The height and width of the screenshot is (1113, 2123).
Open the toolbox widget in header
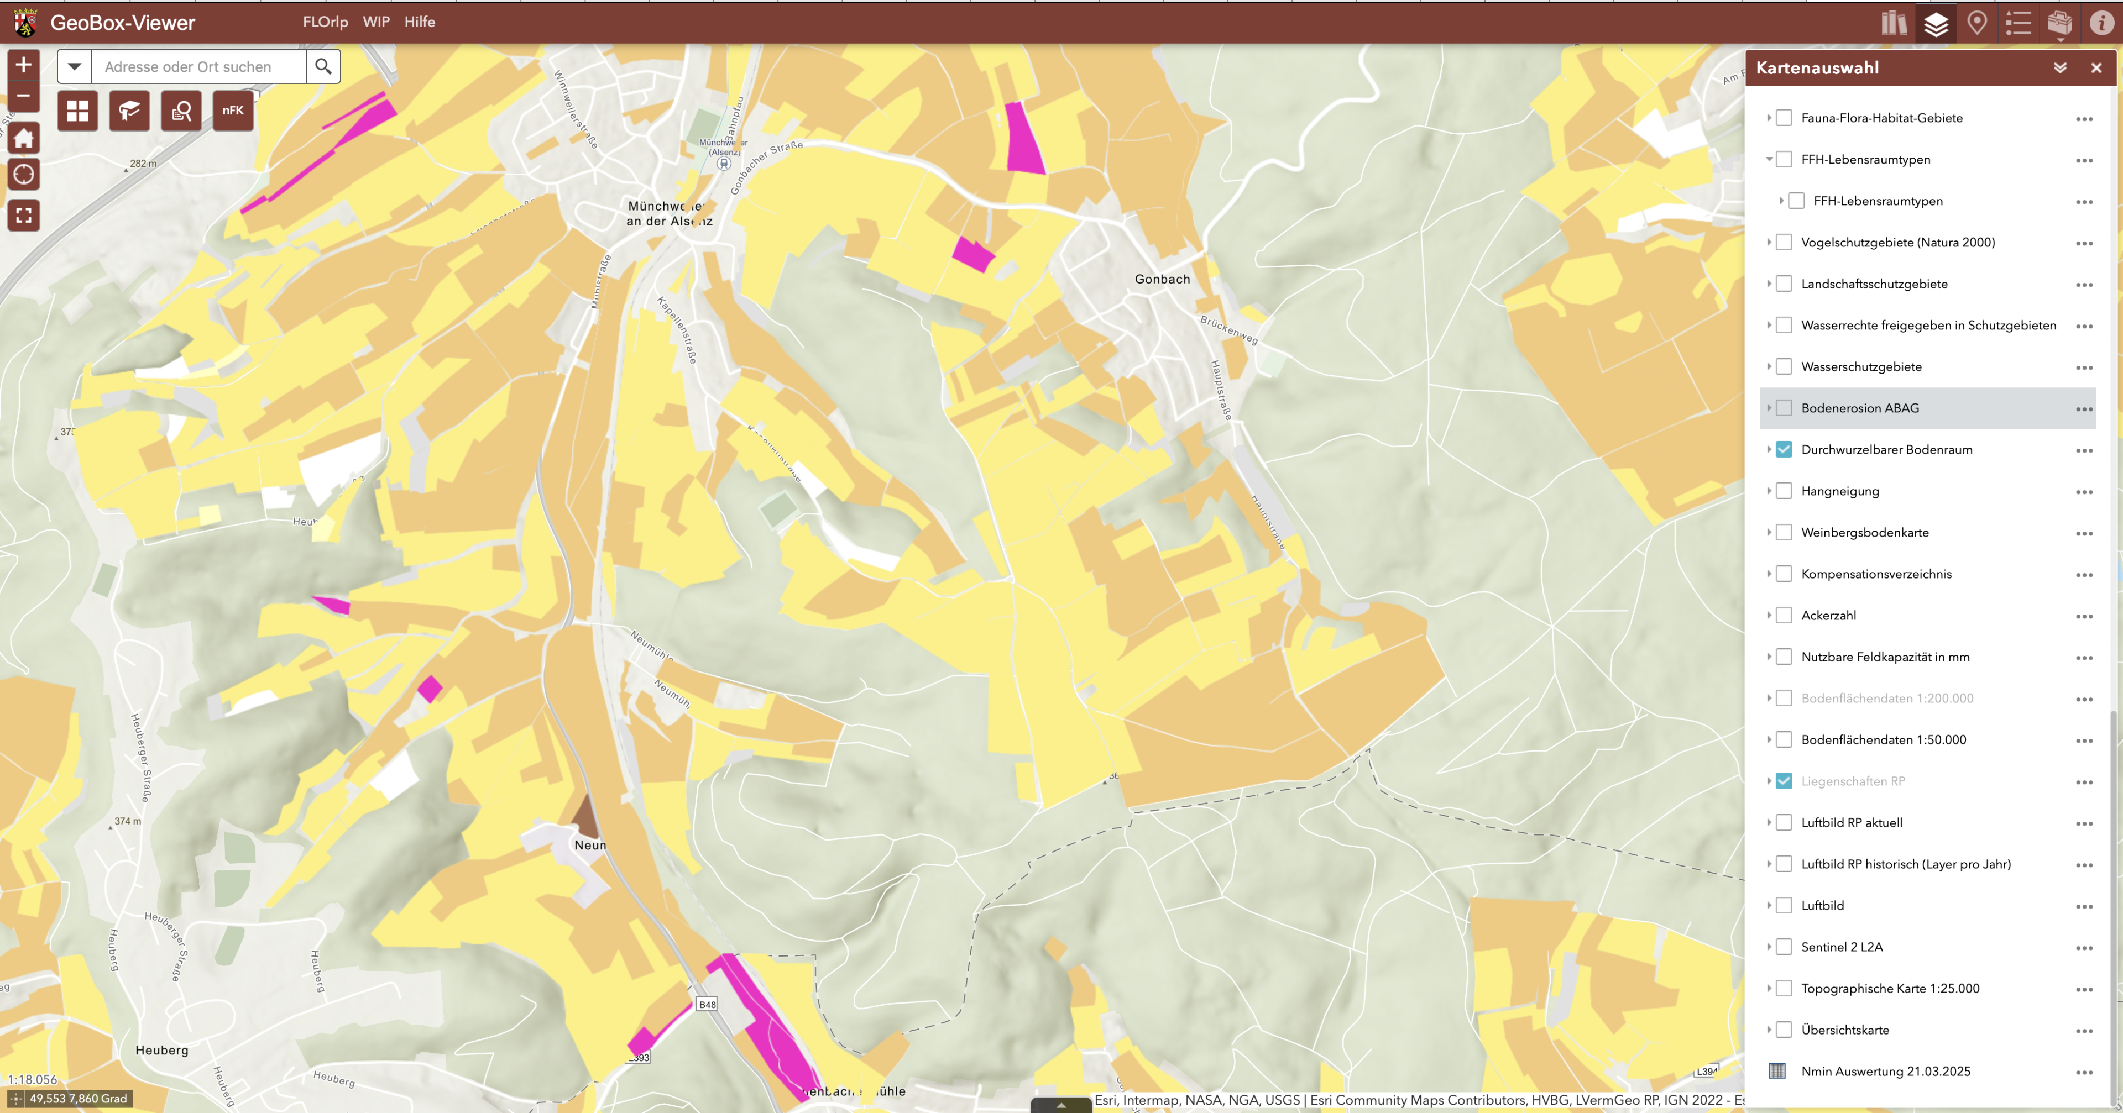click(2059, 22)
